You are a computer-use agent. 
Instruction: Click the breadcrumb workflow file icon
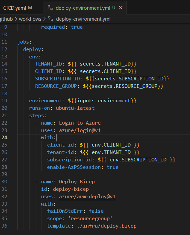coord(51,19)
